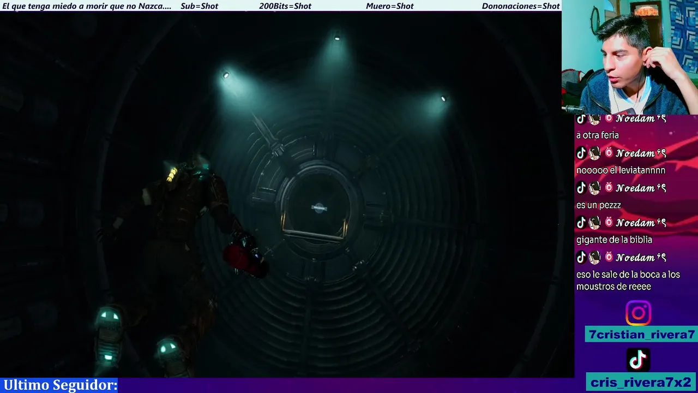Image resolution: width=698 pixels, height=393 pixels.
Task: Select Noedam username on 'eso le sale de la boca' entry
Action: [641, 258]
